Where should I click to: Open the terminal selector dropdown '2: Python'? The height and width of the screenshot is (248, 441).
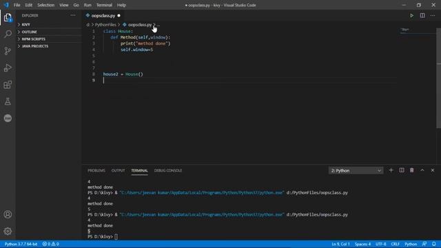click(x=356, y=170)
